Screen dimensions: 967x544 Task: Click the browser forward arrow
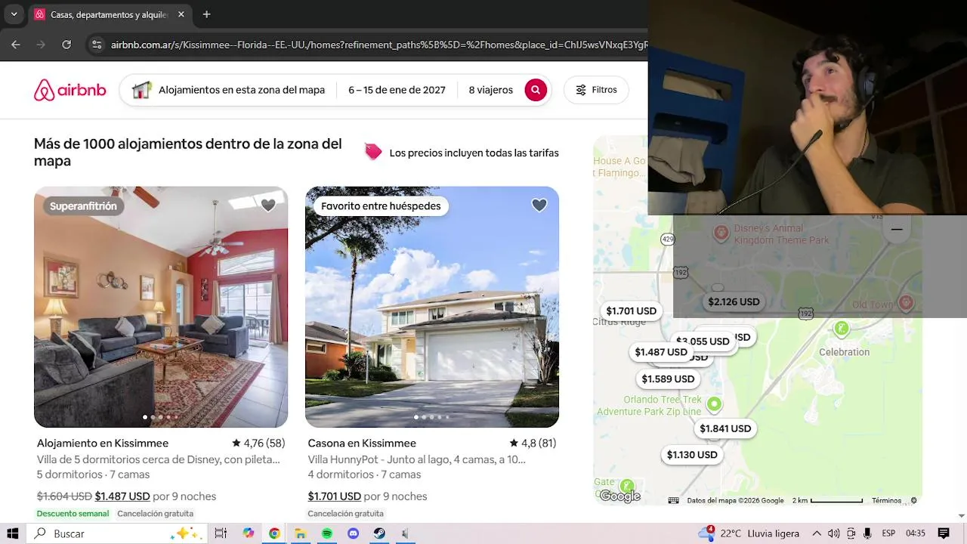pos(41,45)
